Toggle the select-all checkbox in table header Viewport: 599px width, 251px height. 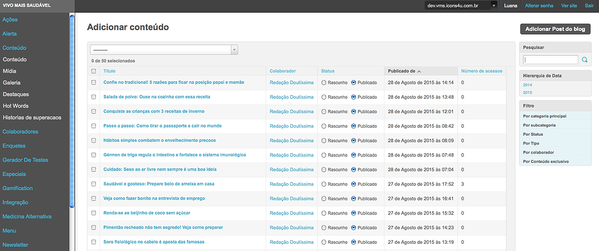click(94, 71)
